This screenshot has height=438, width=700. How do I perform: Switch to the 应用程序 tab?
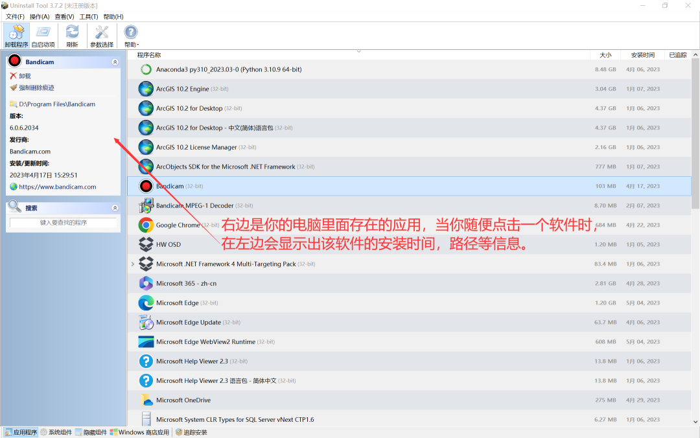pos(21,432)
